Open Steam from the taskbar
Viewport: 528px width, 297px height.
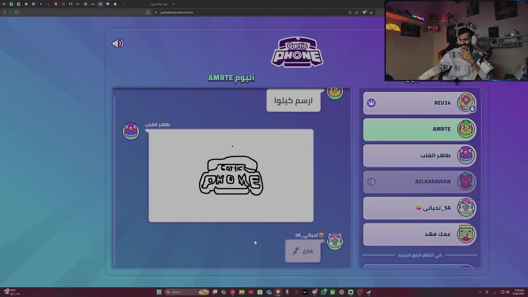tap(369, 292)
